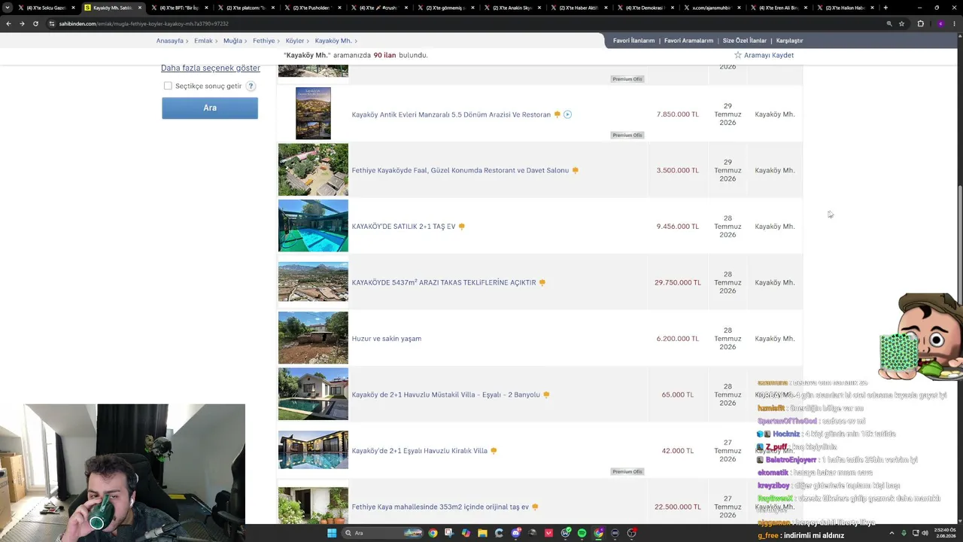Click the help icon beside Seçtikçe sonuç getir

(251, 86)
